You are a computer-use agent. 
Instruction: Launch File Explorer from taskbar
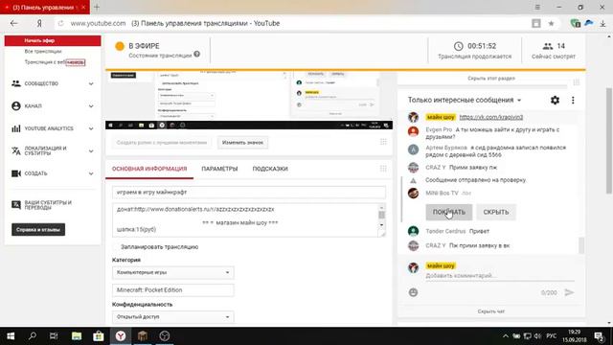point(77,336)
